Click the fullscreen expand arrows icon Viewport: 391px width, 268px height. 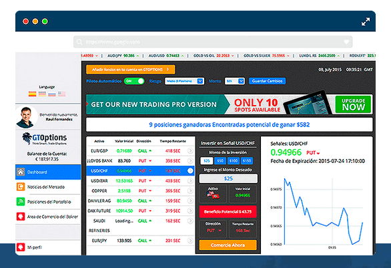click(366, 22)
